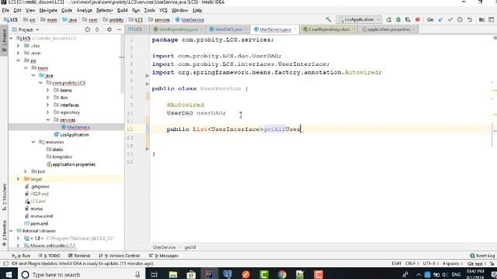Viewport: 497px width, 279px height.
Task: Open the Event Log
Action: [482, 256]
